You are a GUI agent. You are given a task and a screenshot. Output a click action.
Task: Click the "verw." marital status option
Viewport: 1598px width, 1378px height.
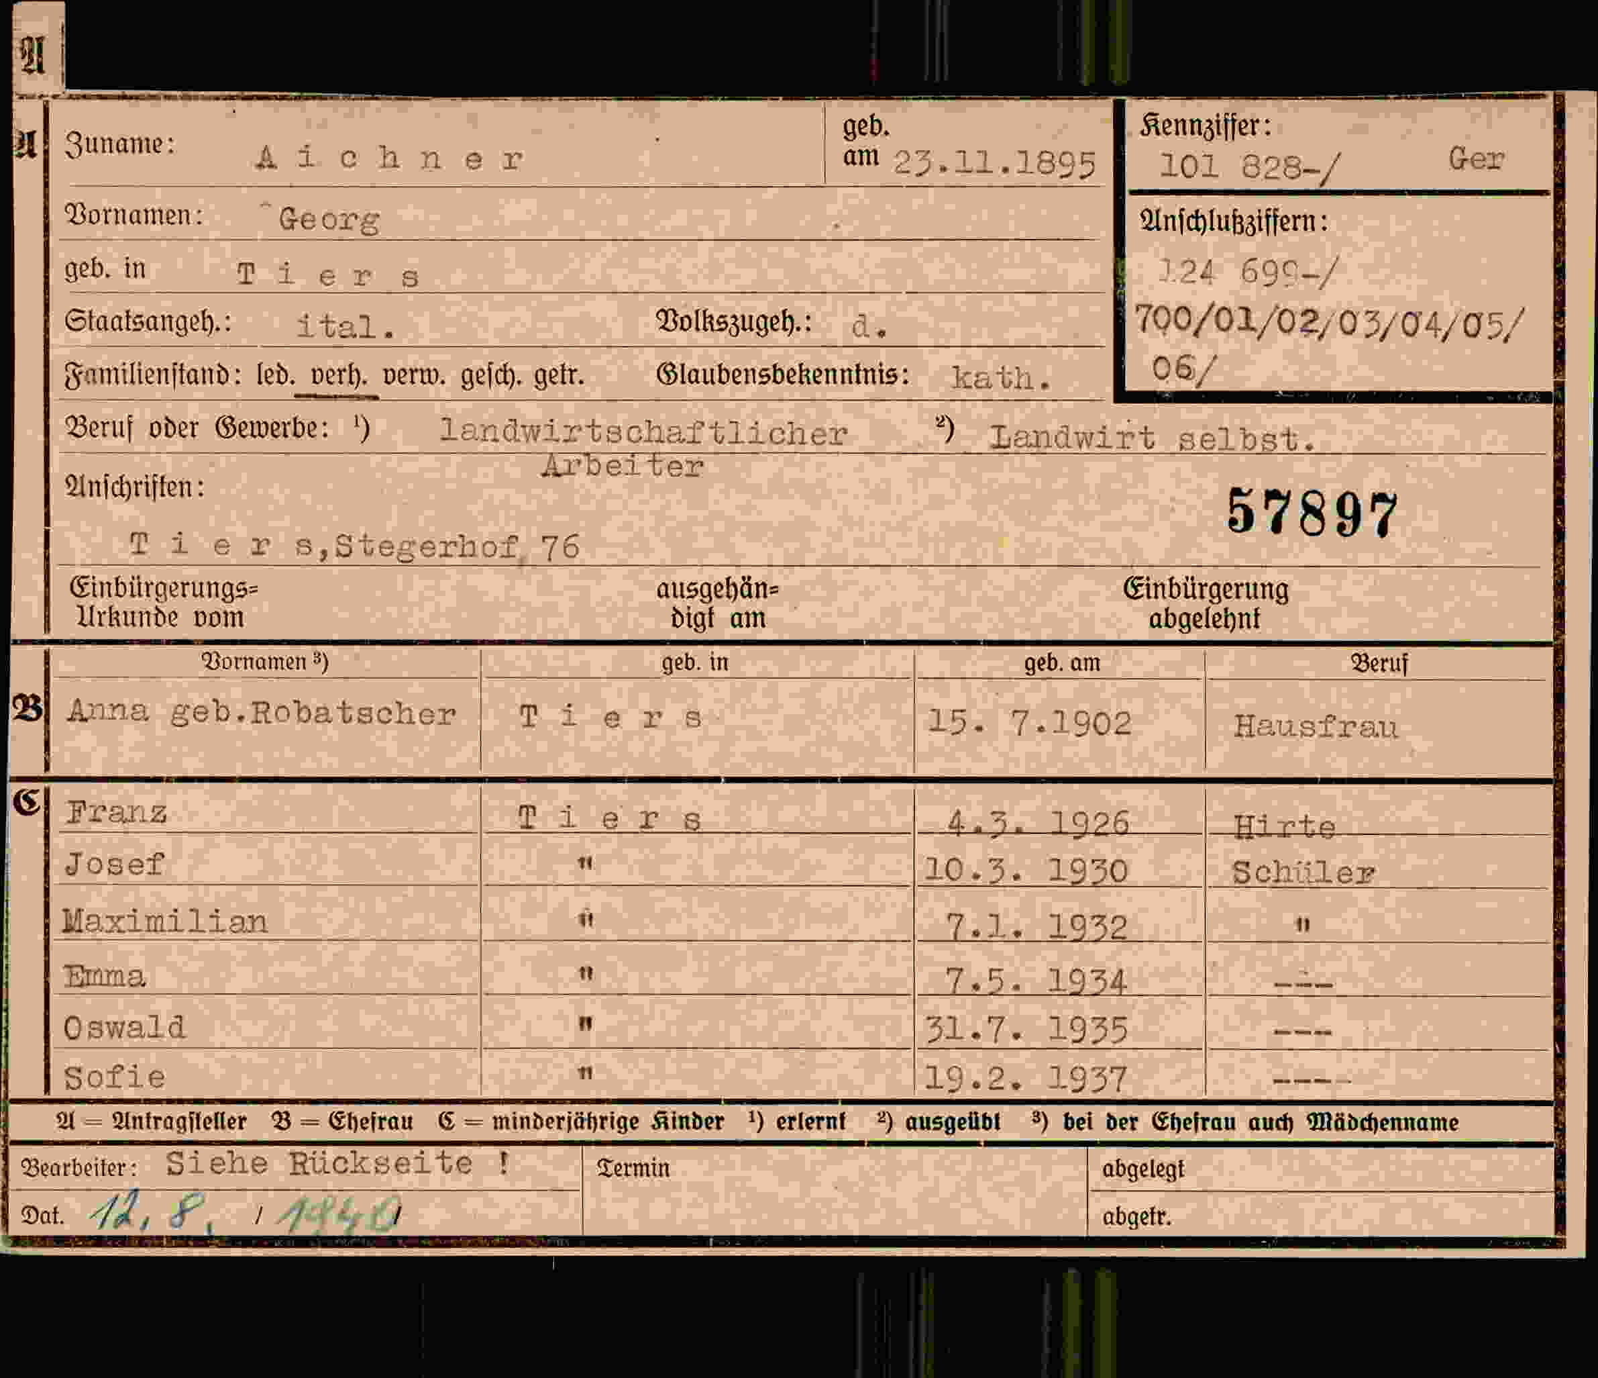tap(415, 376)
